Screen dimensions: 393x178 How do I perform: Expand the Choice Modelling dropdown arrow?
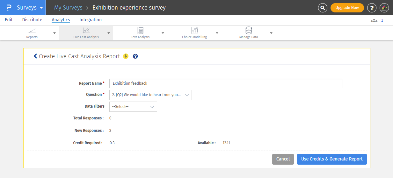click(217, 33)
